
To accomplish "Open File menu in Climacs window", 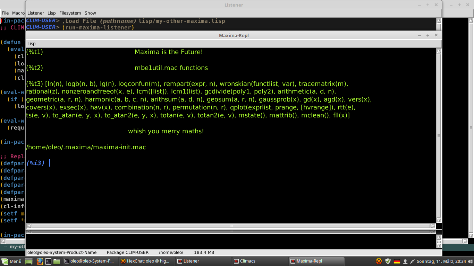I will 5,13.
